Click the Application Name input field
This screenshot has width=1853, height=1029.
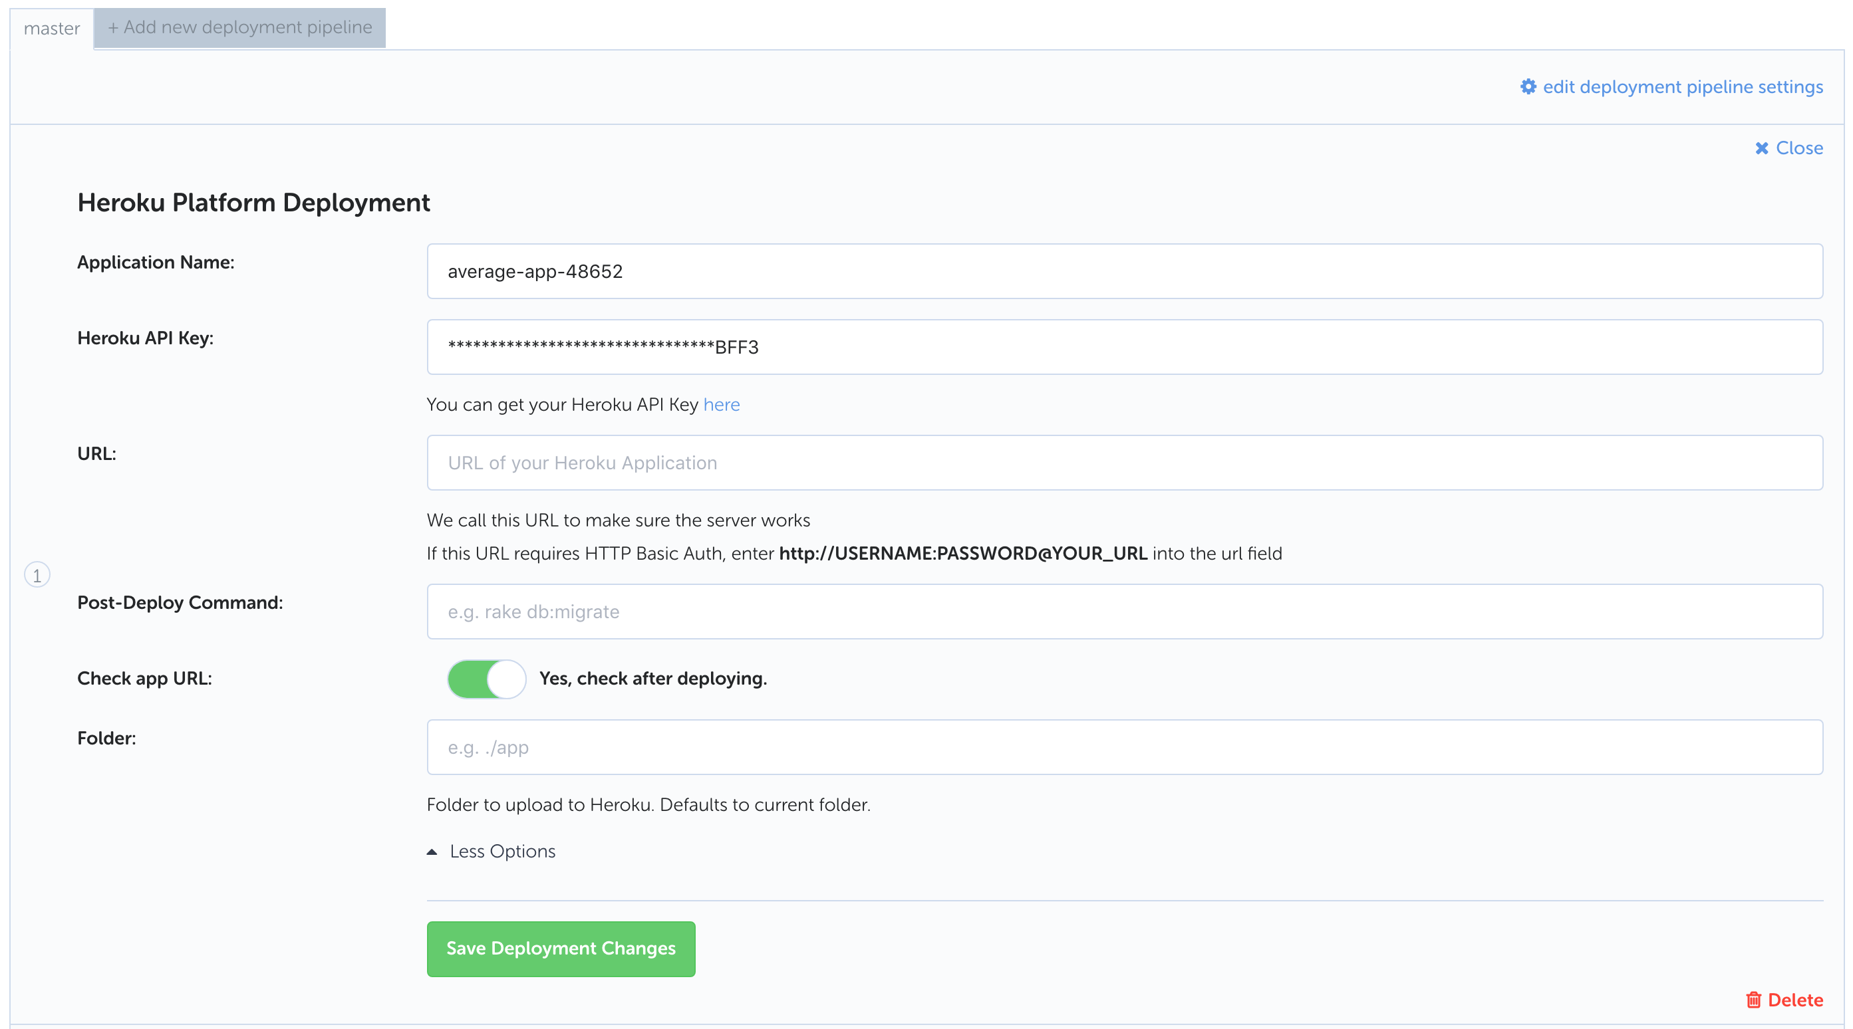click(1124, 271)
